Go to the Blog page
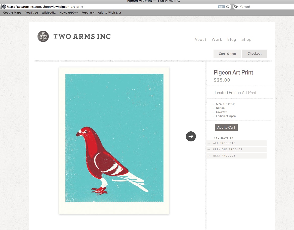The width and height of the screenshot is (294, 230). coord(232,40)
